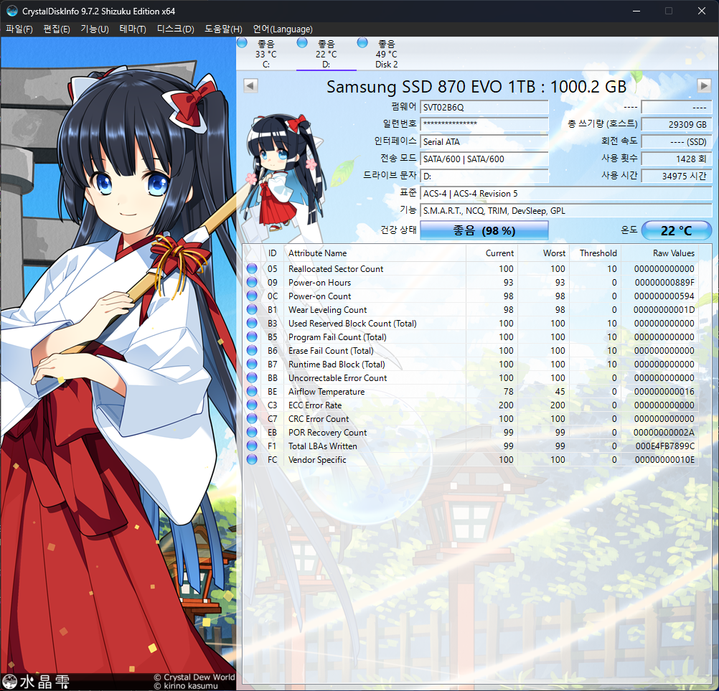Click the Serial ATA interface field
Image resolution: width=719 pixels, height=691 pixels.
point(484,141)
